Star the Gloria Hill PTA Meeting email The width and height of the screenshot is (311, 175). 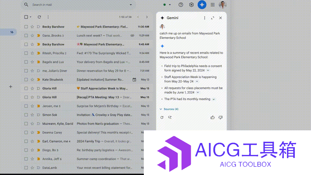coord(32,97)
